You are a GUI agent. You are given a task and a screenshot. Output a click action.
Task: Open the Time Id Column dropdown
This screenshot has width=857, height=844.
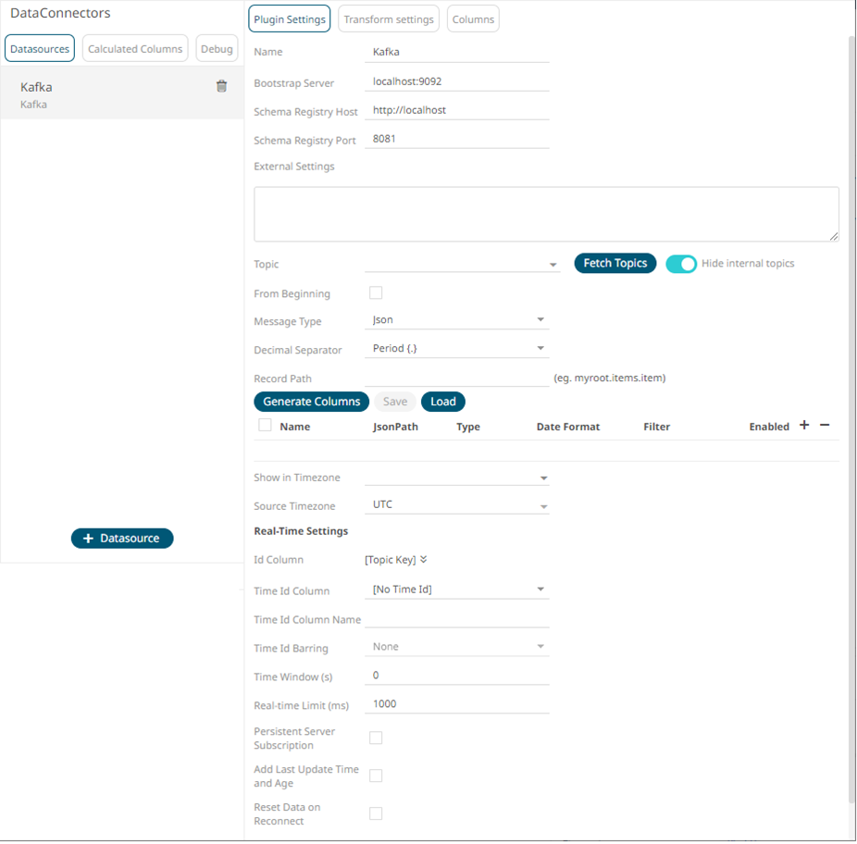[x=457, y=590]
